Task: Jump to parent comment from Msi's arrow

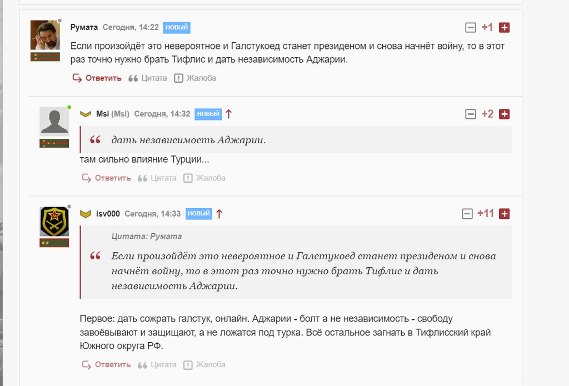Action: coord(228,114)
